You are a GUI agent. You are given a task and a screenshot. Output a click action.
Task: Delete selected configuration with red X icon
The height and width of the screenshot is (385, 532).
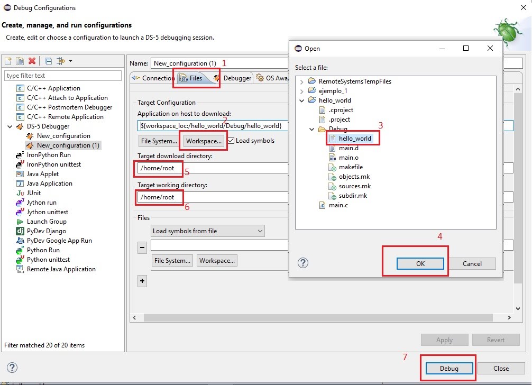tap(32, 61)
